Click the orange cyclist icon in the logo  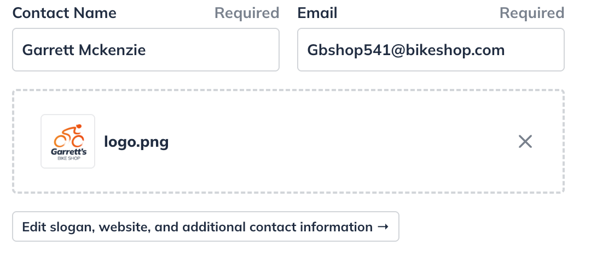(x=68, y=134)
